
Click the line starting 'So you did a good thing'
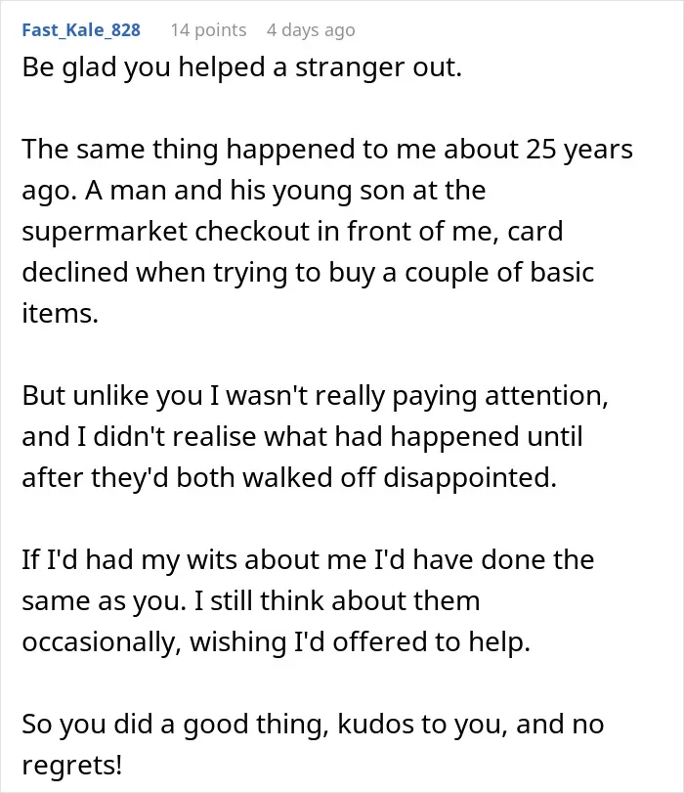click(313, 724)
